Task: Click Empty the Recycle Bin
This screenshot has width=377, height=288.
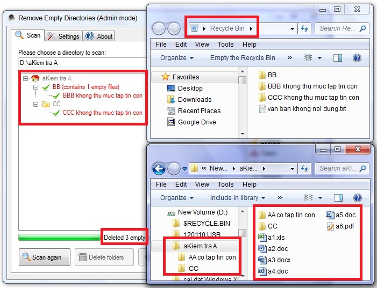Action: click(243, 58)
